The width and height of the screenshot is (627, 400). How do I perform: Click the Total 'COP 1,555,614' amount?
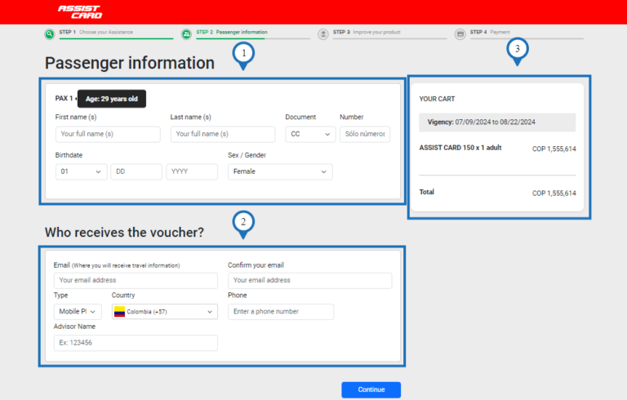point(554,193)
